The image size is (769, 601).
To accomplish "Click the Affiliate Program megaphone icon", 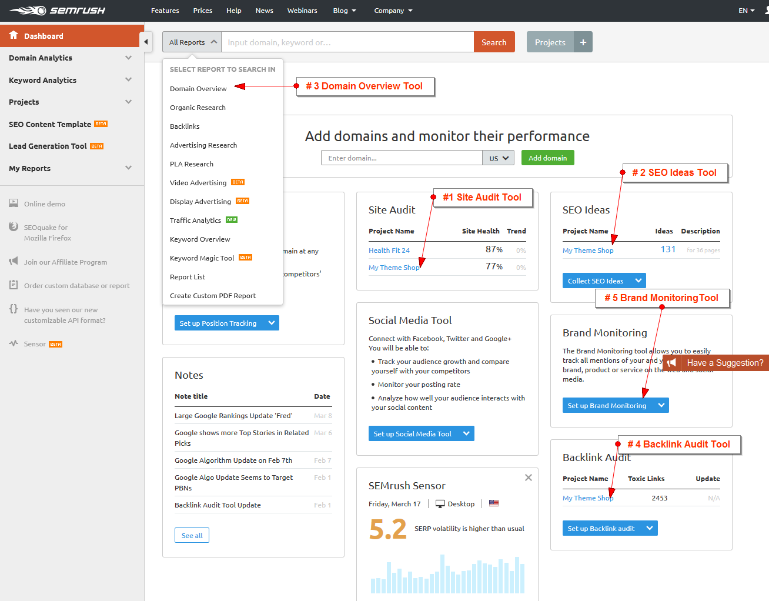I will coord(14,262).
